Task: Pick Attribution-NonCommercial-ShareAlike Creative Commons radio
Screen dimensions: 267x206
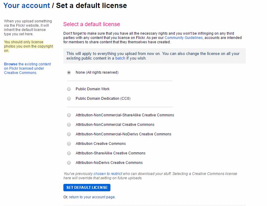Action: click(69, 115)
